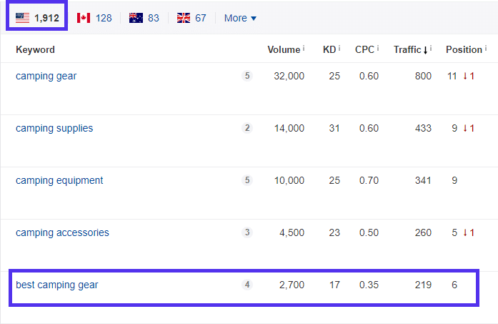Switch to the Australia flag tab
This screenshot has height=324, width=498.
[144, 17]
